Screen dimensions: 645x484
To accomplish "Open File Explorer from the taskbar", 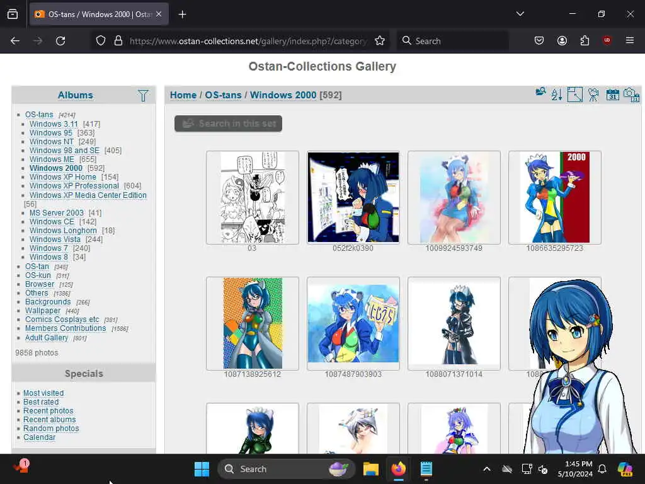I will [370, 469].
